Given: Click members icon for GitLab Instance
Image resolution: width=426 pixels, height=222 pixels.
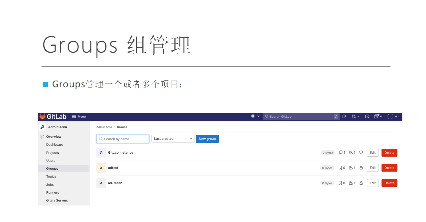Looking at the screenshot, I should click(x=351, y=153).
